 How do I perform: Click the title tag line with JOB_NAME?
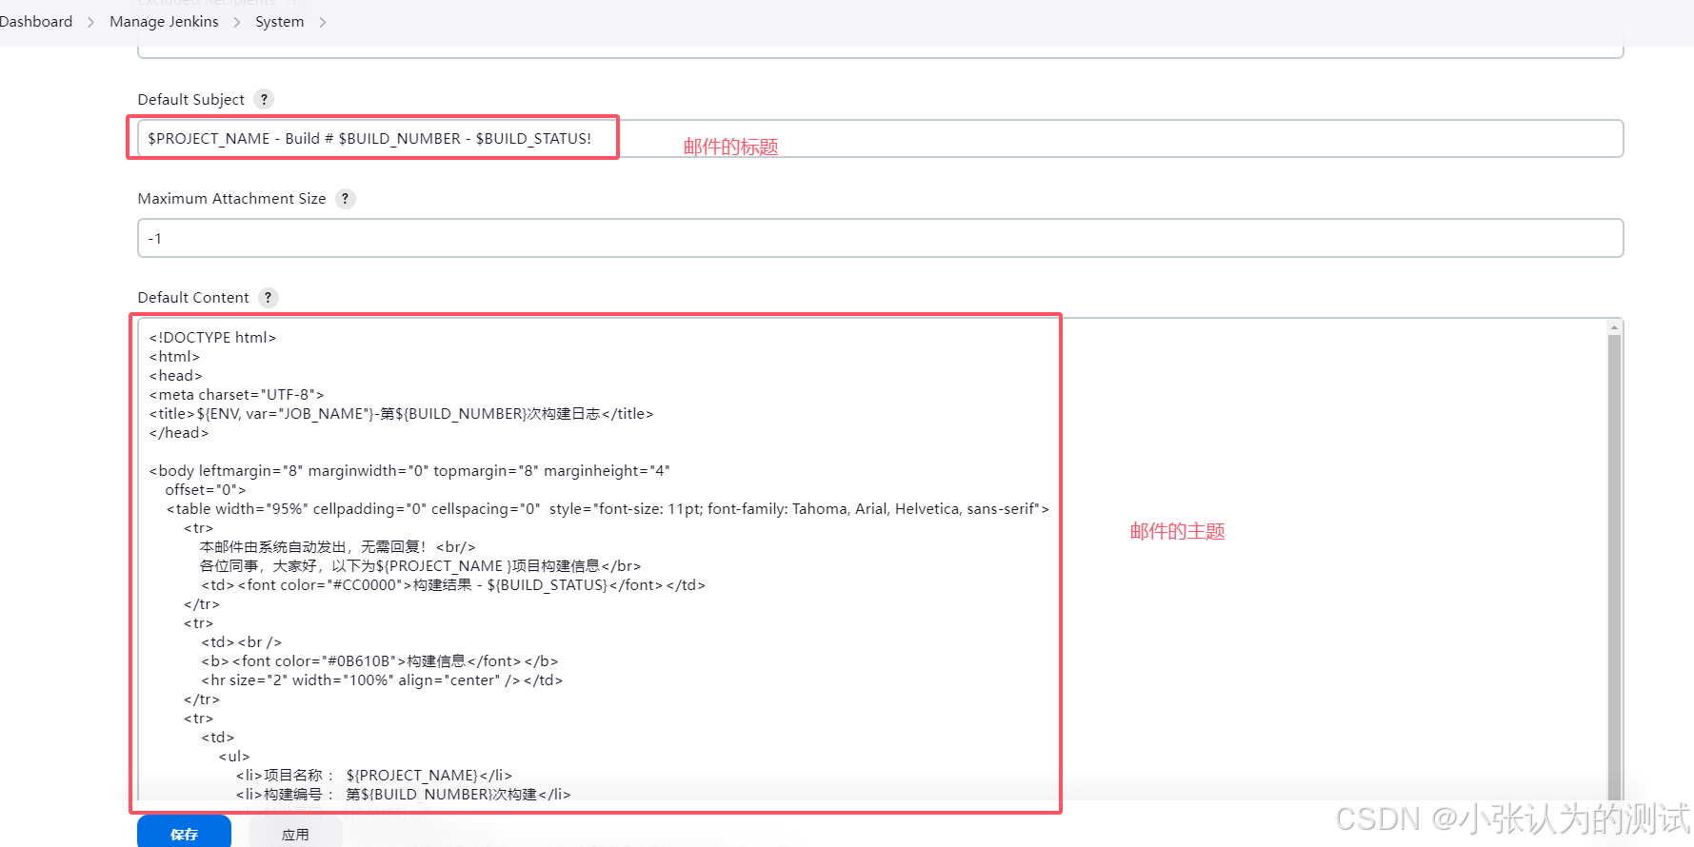click(x=401, y=413)
